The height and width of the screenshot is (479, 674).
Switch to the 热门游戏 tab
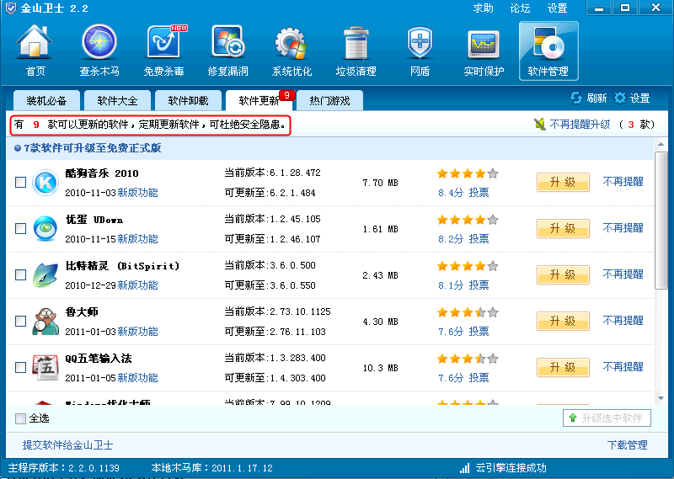pos(329,101)
